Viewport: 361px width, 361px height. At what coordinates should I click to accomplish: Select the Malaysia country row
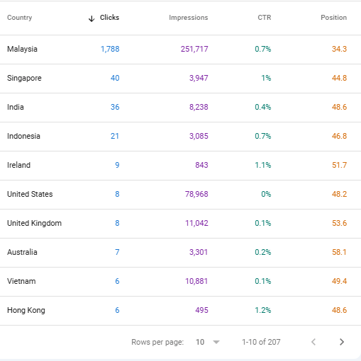(x=180, y=50)
